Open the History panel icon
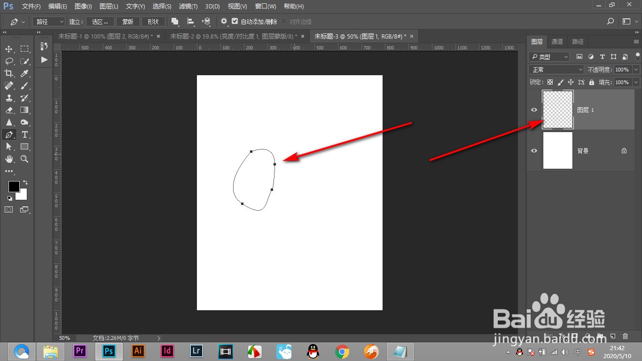The image size is (642, 361). coord(44,46)
